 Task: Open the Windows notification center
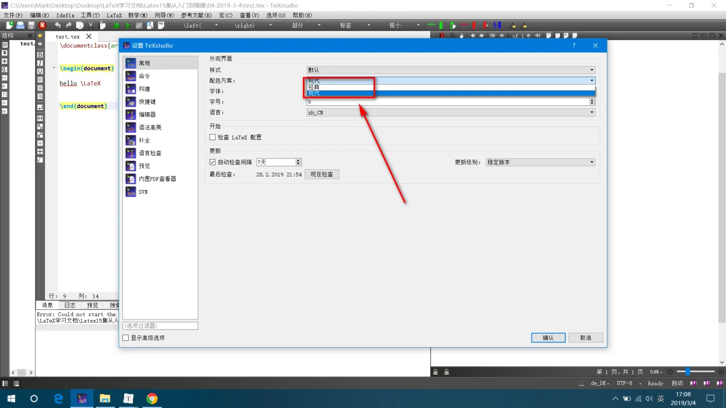point(711,398)
